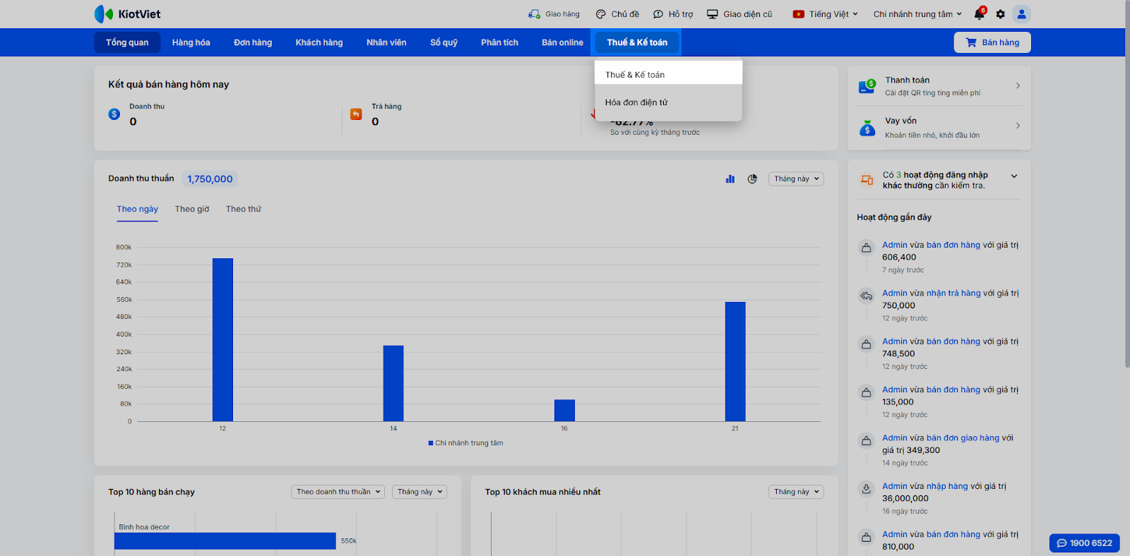
Task: Click the chart bar for day 16
Action: 564,411
